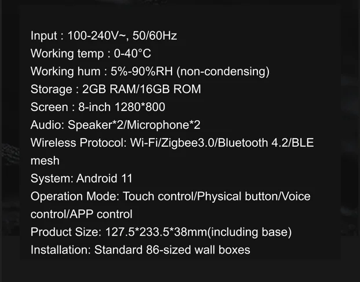Click the Working hum 5%-90%RH line

coord(150,72)
